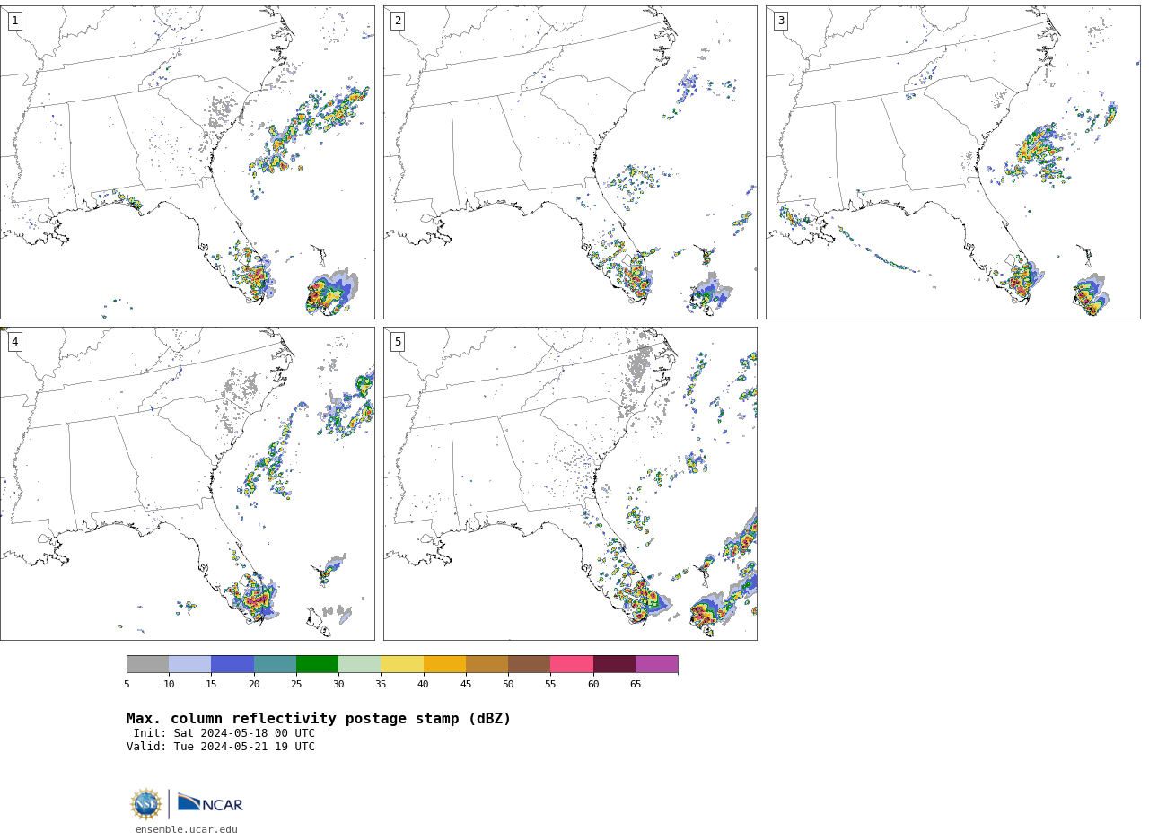
Task: Open ensemble member 4 reflectivity map
Action: [x=188, y=484]
